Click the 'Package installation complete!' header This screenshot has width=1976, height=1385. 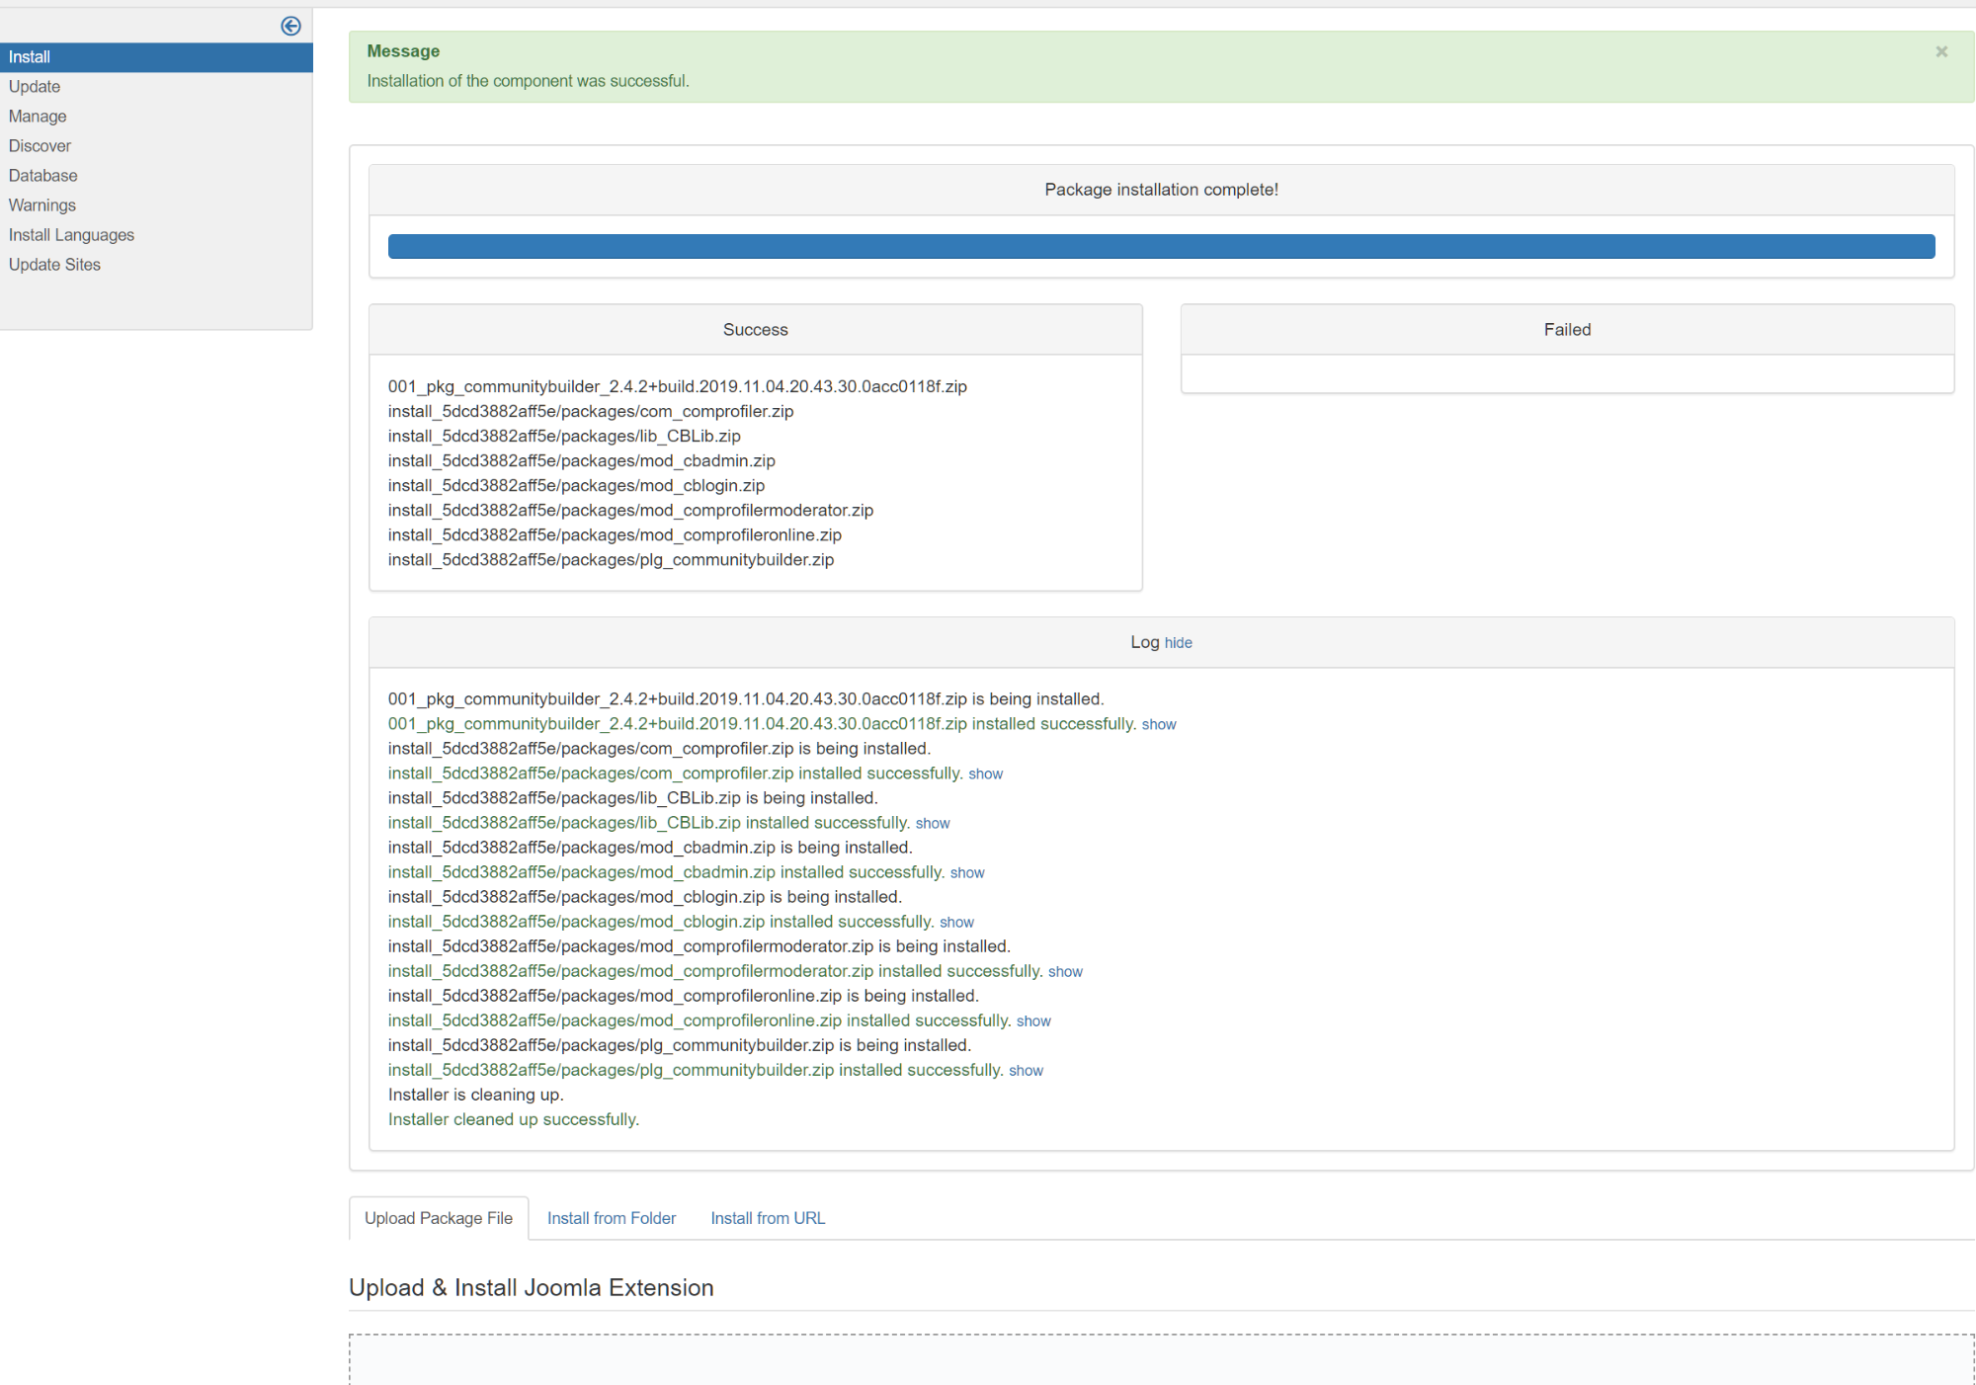coord(1161,190)
